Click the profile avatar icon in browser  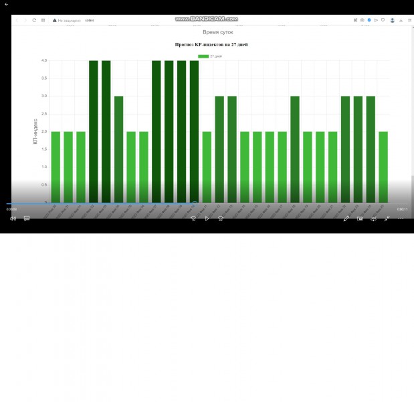(393, 20)
